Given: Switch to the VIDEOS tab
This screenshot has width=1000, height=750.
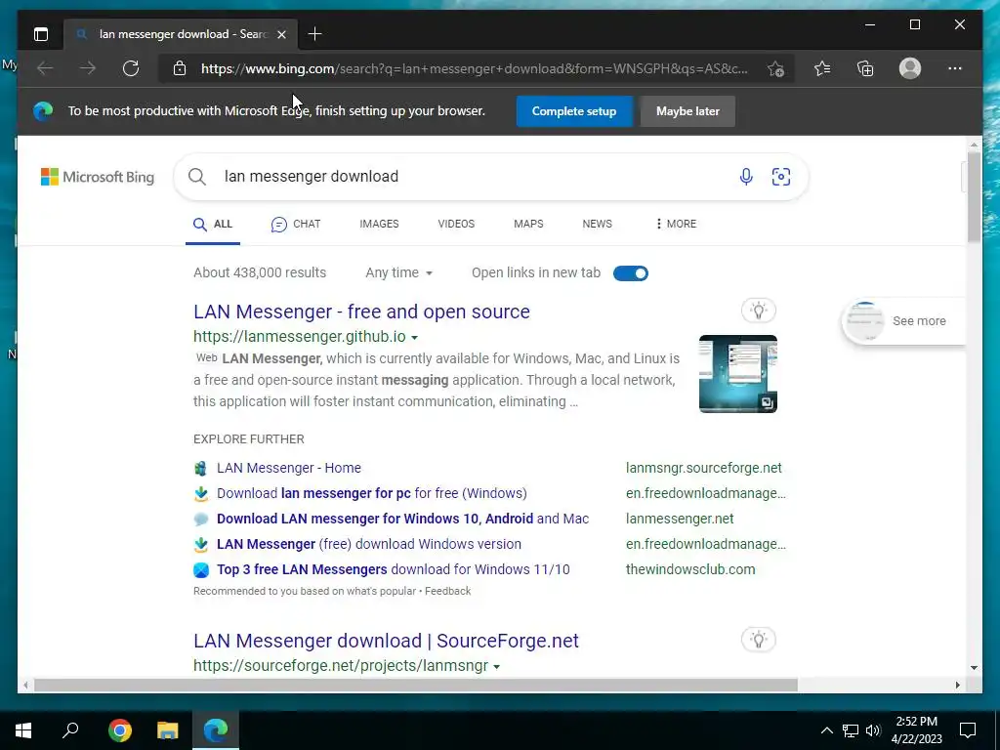Looking at the screenshot, I should point(456,224).
